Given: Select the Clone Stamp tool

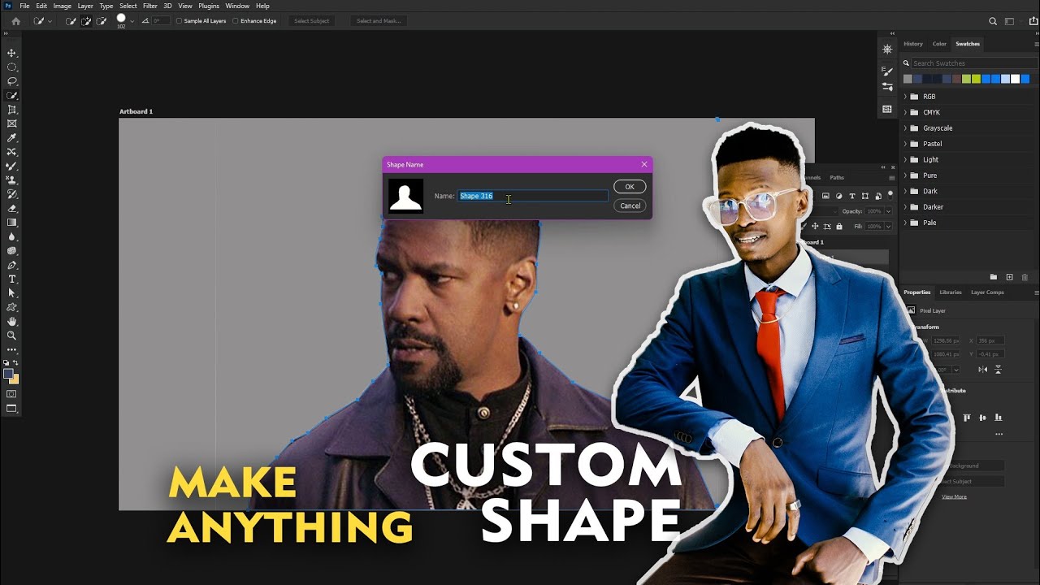Looking at the screenshot, I should coord(11,180).
